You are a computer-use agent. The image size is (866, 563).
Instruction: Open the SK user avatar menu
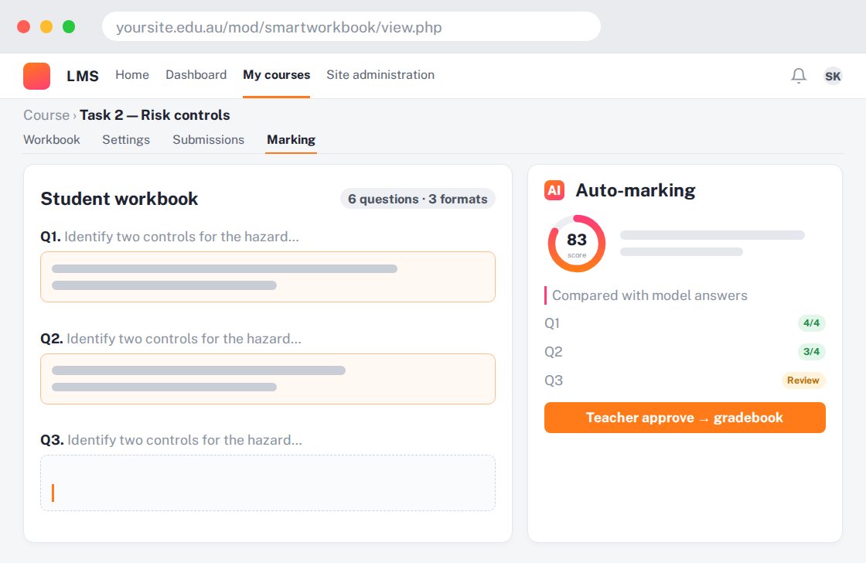[x=832, y=76]
